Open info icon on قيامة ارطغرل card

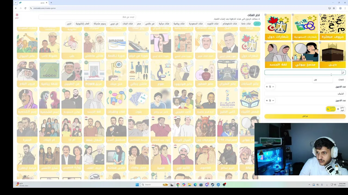[x=36, y=146]
